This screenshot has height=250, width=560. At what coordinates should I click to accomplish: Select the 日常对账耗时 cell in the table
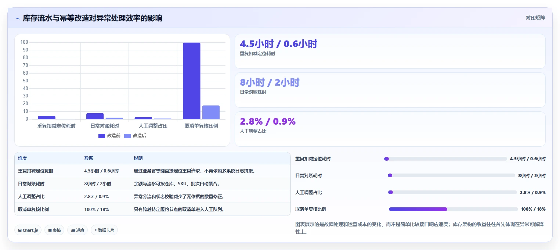pos(31,184)
